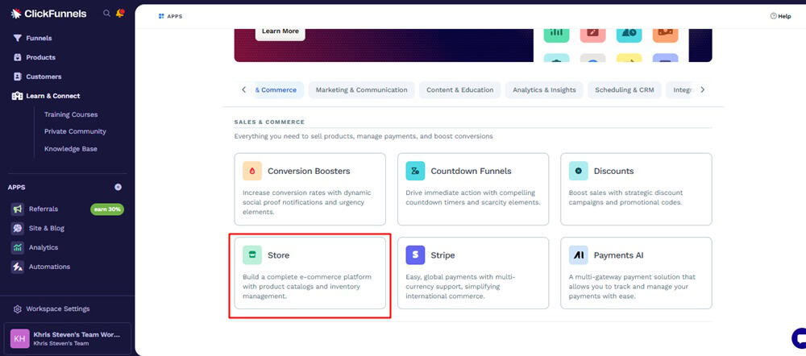Click the Conversion Boosters flame icon
The image size is (806, 356).
click(251, 171)
